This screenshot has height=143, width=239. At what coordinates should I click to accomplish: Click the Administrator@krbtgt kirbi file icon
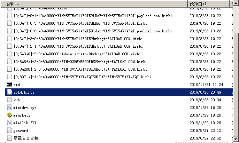click(9, 54)
